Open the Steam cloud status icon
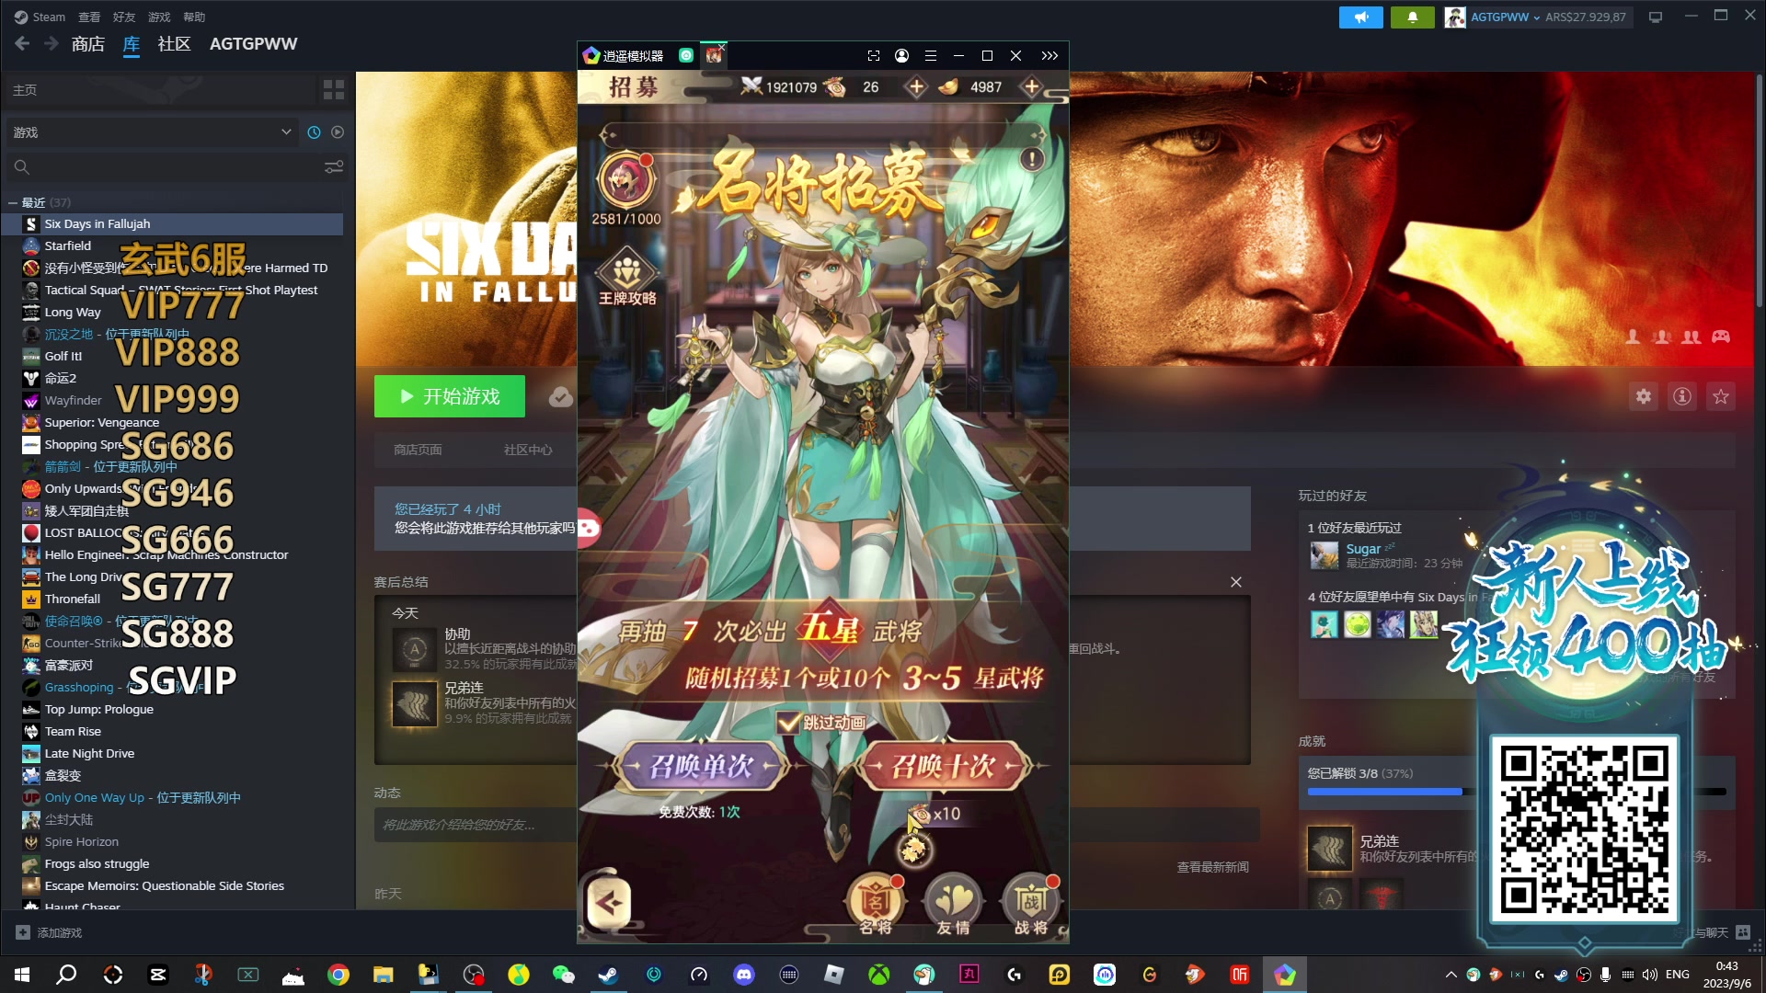Screen dimensions: 1766x993 561,396
